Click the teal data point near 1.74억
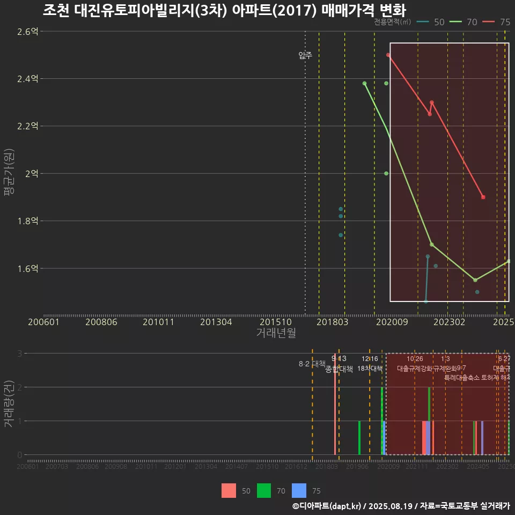 (x=341, y=235)
